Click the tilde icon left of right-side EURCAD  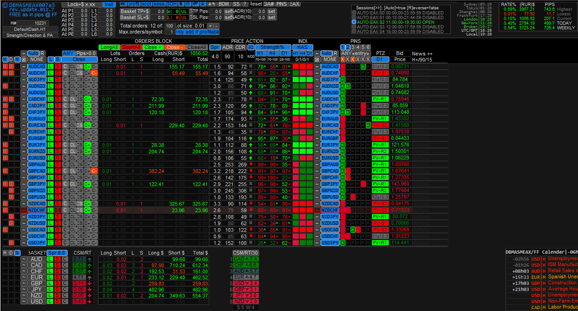click(317, 125)
